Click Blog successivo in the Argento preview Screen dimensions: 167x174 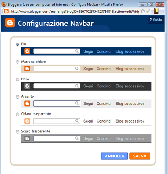(x=130, y=104)
